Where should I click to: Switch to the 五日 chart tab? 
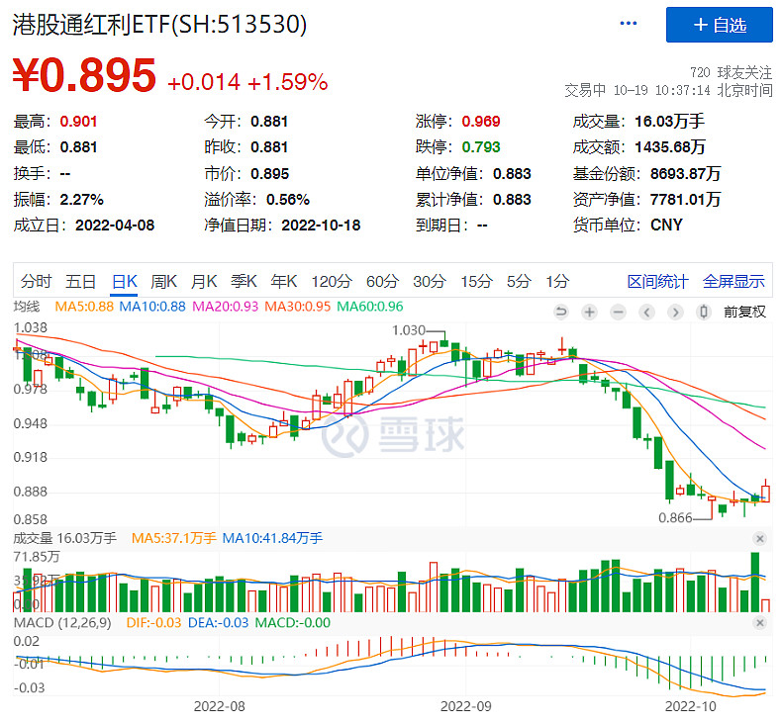tap(80, 282)
